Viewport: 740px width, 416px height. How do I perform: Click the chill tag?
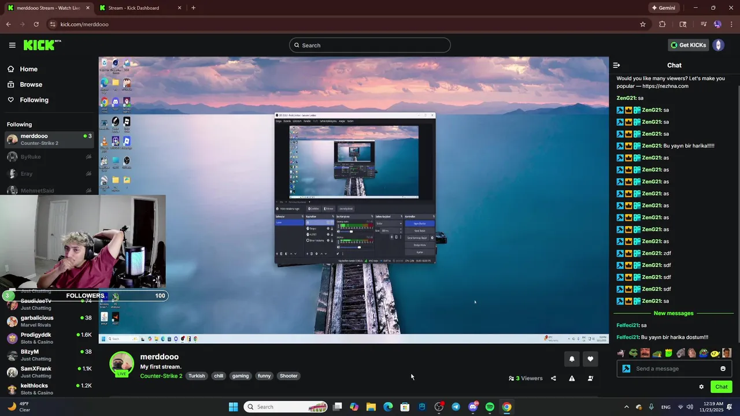[x=219, y=376]
